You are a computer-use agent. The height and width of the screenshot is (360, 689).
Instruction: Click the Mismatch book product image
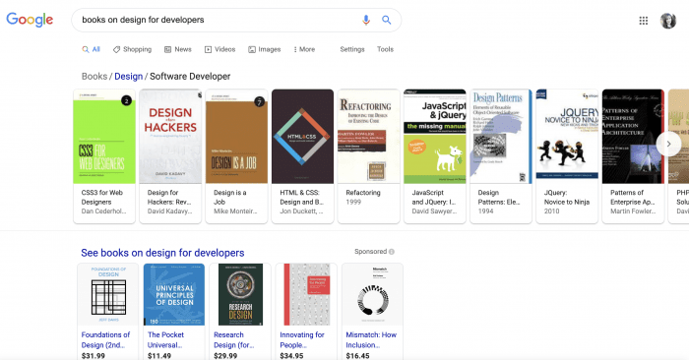click(x=372, y=294)
